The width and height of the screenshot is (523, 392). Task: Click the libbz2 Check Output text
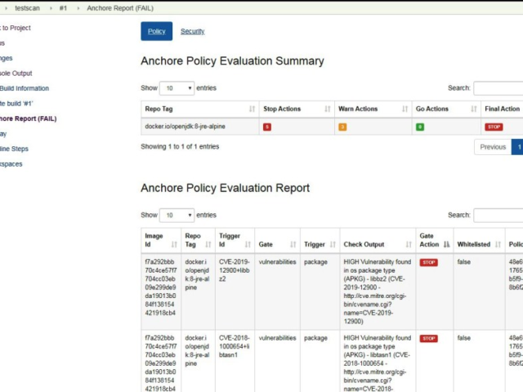[x=378, y=292]
